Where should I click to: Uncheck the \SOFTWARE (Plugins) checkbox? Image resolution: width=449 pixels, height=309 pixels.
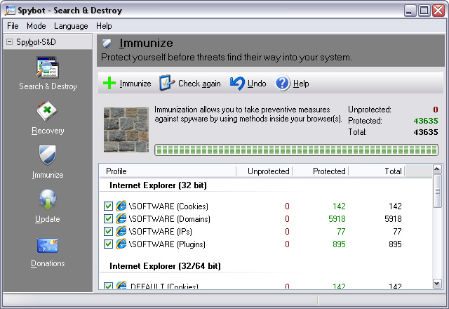pyautogui.click(x=108, y=244)
